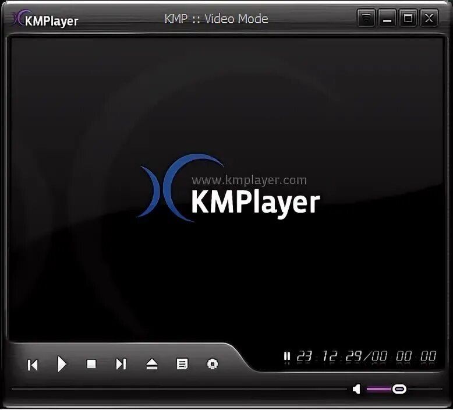Toggle the time display 23:12:29/00:00:00
Screen dimensions: 453x410
pyautogui.click(x=366, y=356)
